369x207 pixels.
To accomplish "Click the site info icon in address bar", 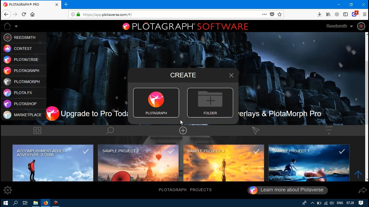I will [x=73, y=15].
